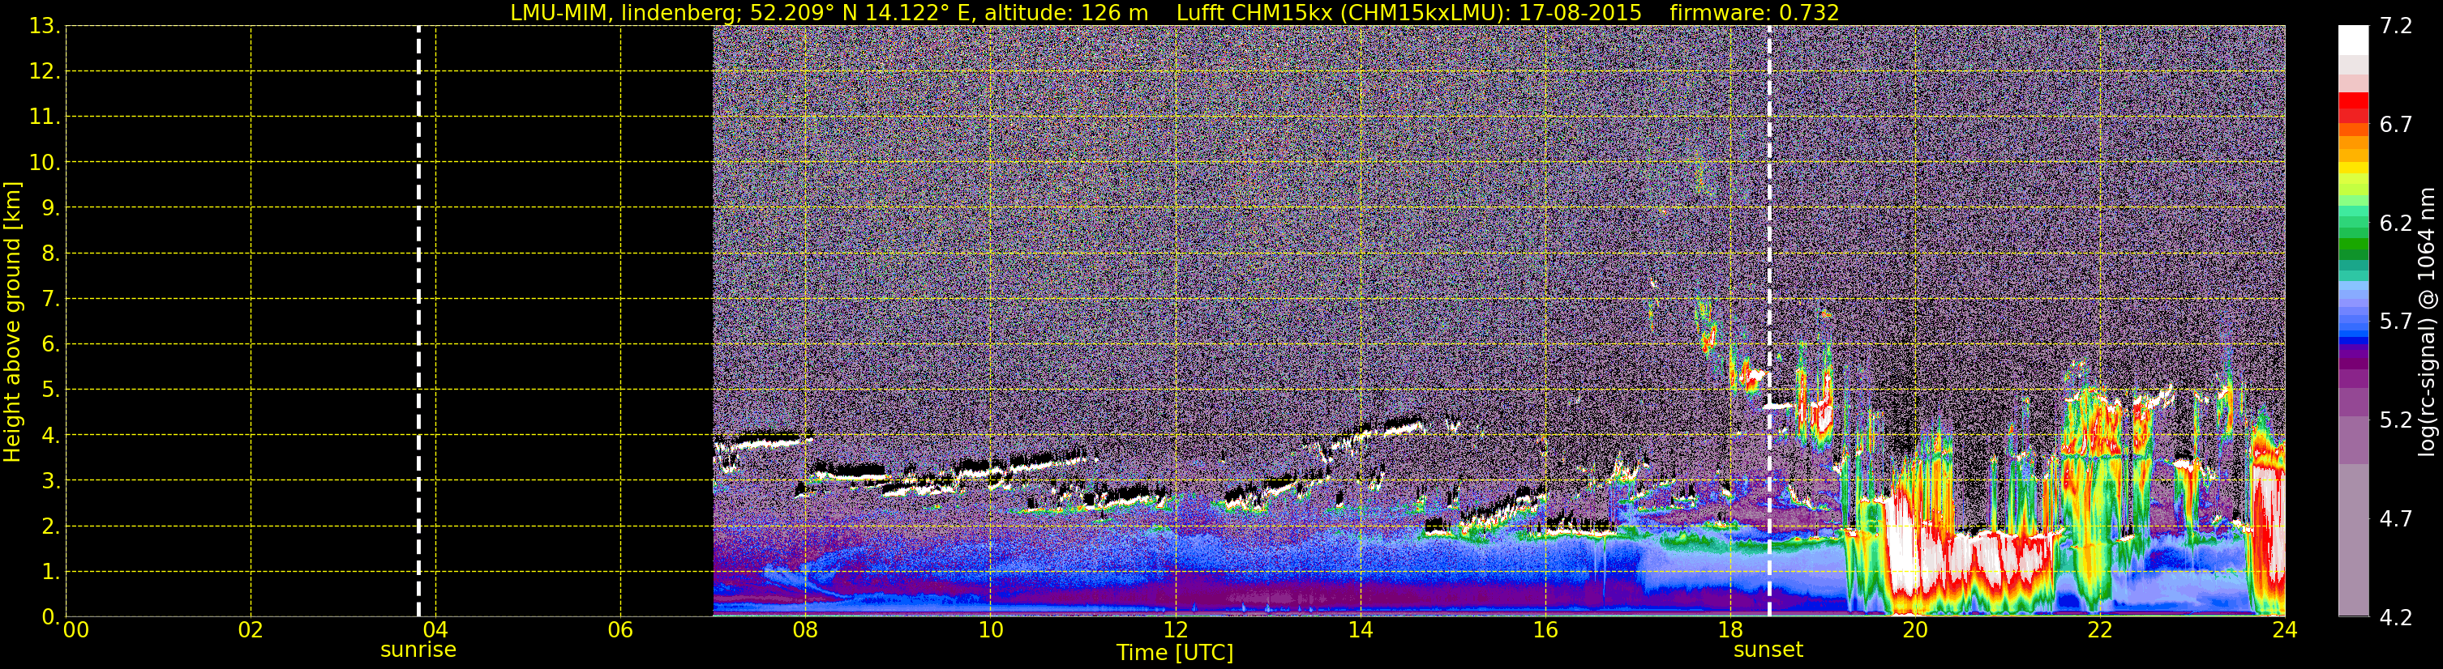Viewport: 2443px width, 669px height.
Task: Click the time axis tick label '18'
Action: (1729, 630)
